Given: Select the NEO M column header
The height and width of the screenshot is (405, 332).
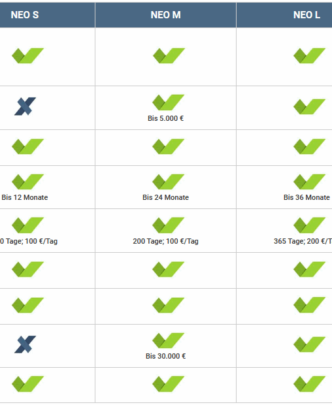Looking at the screenshot, I should pyautogui.click(x=165, y=15).
